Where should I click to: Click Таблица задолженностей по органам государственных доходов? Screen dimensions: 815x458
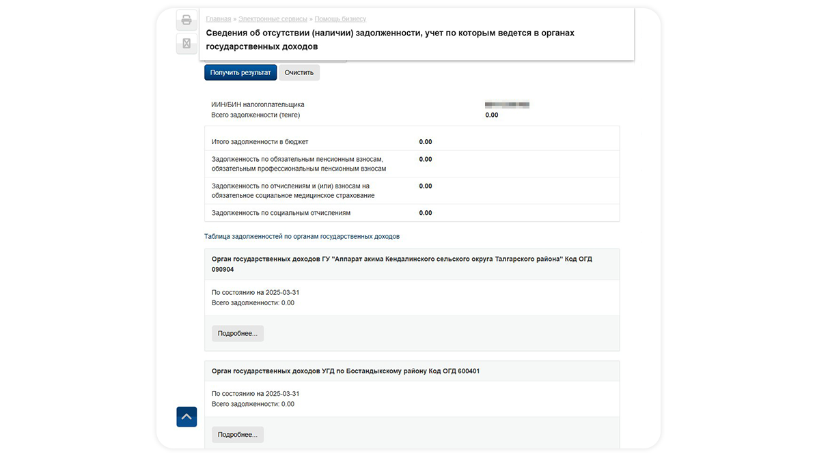(x=302, y=236)
